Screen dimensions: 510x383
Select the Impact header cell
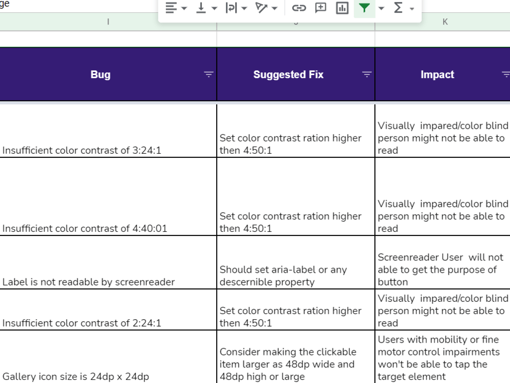pyautogui.click(x=442, y=74)
